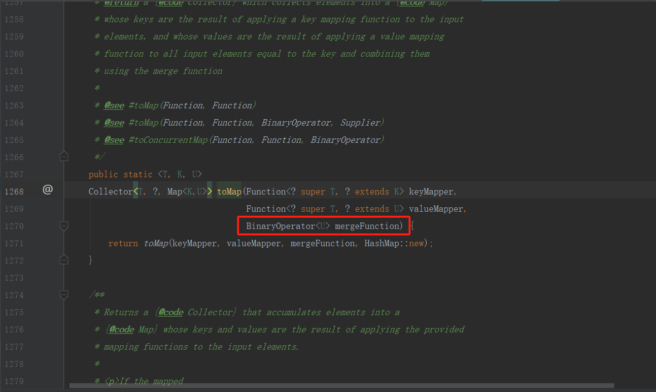
Task: Click the public static keywords on line 1267
Action: (121, 174)
